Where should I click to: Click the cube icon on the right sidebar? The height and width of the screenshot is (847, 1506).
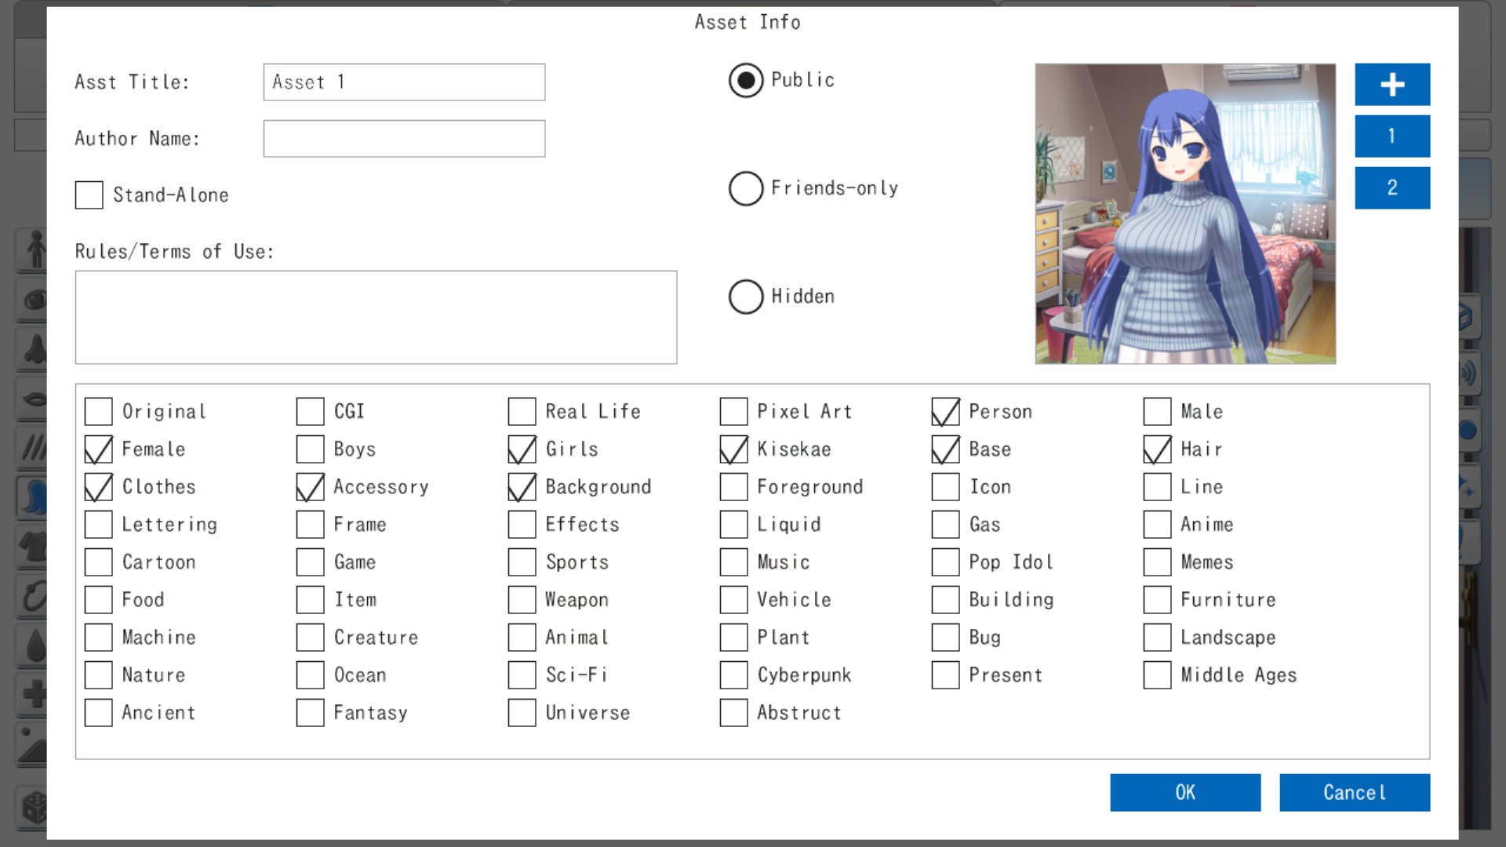(x=1468, y=316)
